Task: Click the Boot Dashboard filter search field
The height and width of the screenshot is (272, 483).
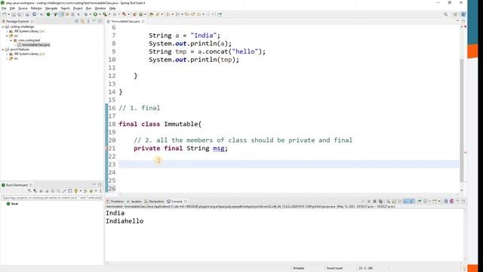Action: [52, 198]
